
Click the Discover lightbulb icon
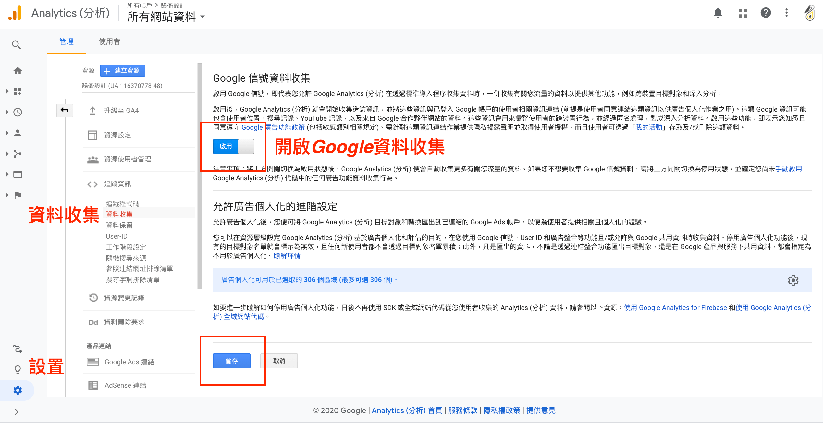tap(18, 369)
